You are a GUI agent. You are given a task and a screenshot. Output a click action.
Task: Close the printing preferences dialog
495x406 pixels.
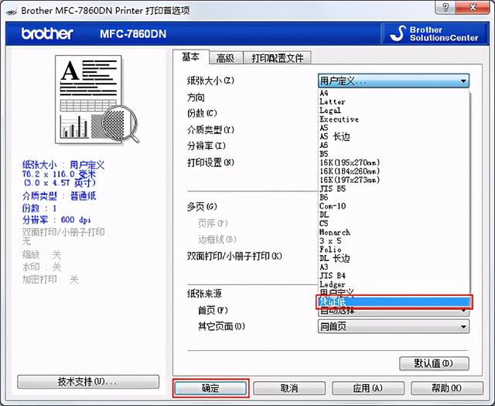pyautogui.click(x=473, y=7)
